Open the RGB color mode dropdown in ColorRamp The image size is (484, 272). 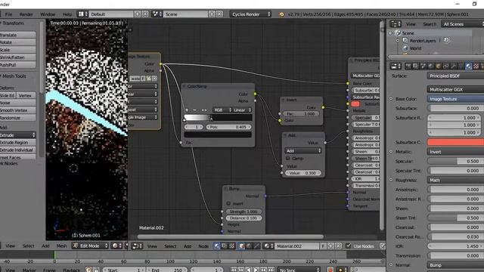[x=222, y=110]
